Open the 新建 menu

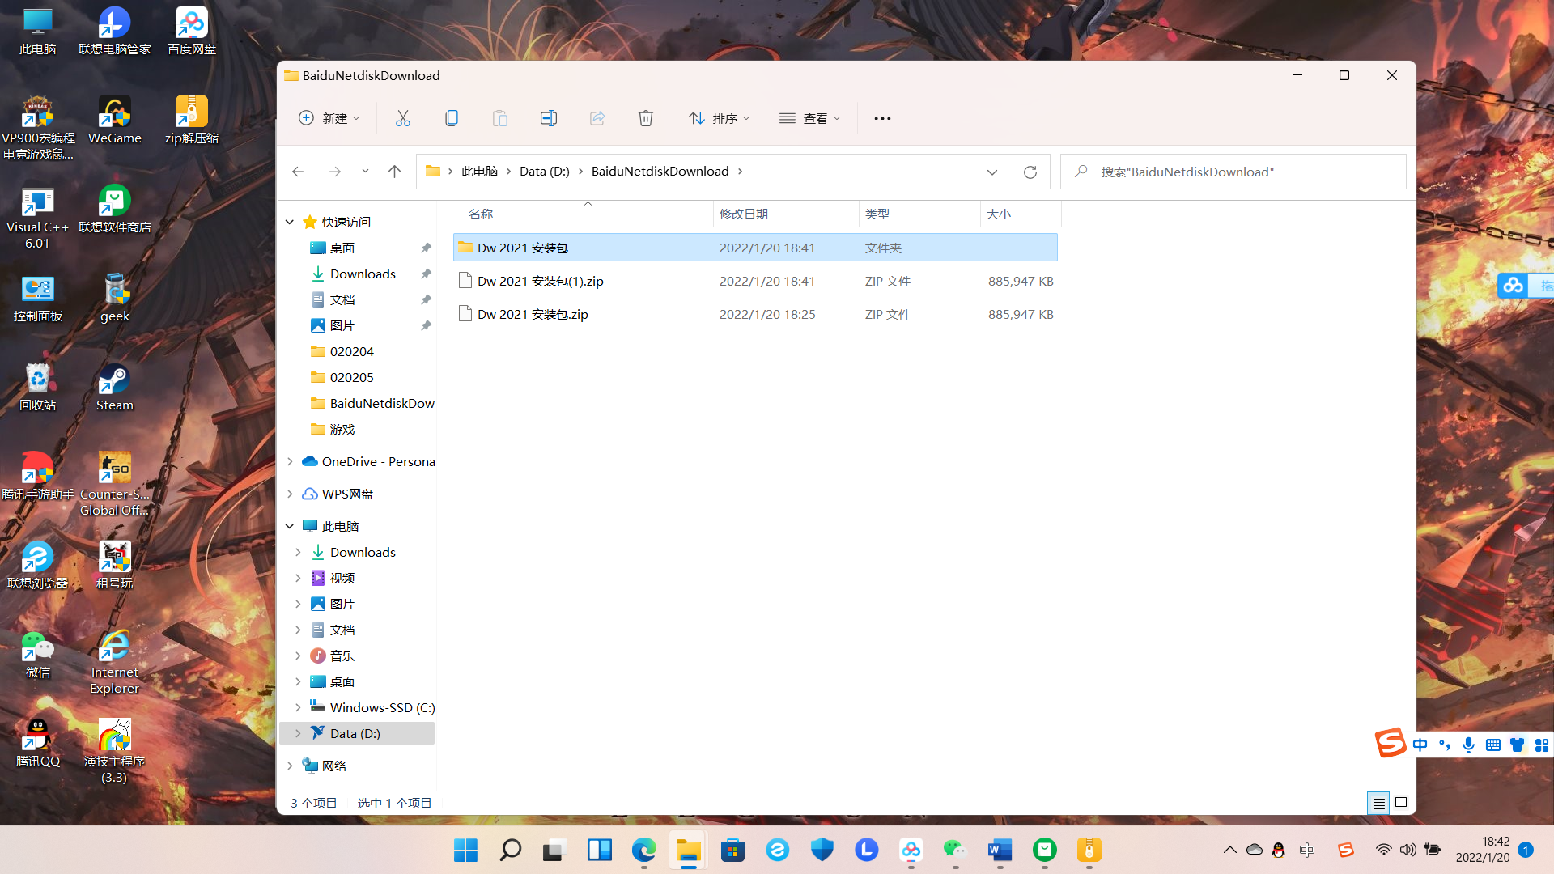(328, 118)
